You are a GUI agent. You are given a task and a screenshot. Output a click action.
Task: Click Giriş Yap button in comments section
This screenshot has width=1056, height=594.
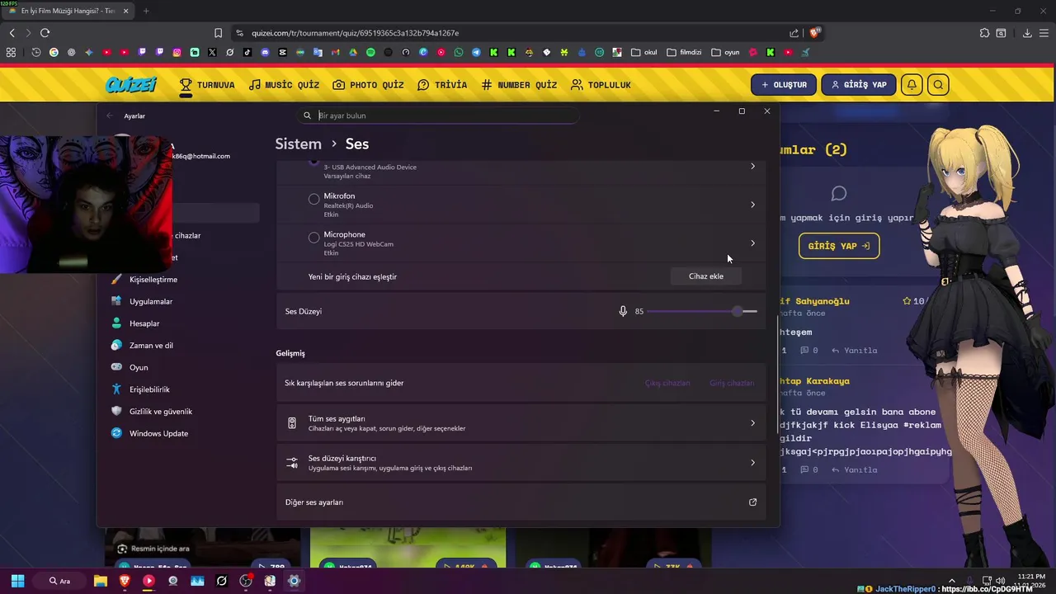tap(839, 246)
